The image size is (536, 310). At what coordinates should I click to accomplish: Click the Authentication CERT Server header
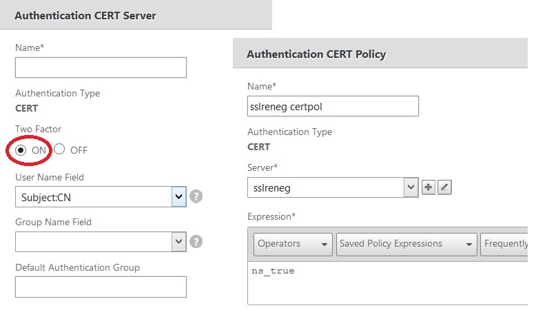click(x=85, y=16)
